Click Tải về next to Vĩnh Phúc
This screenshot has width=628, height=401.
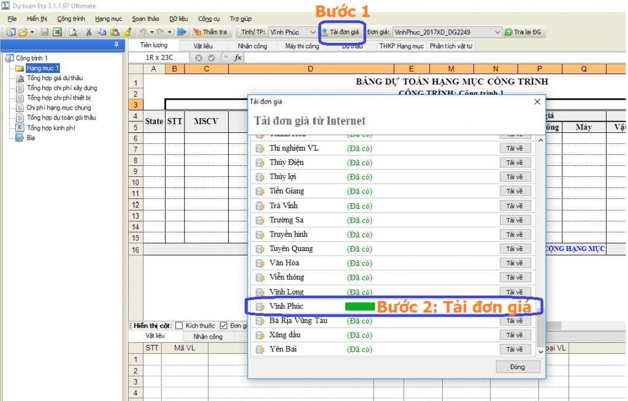[x=517, y=306]
